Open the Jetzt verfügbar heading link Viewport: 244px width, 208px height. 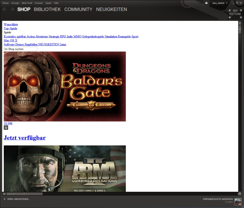pos(25,138)
